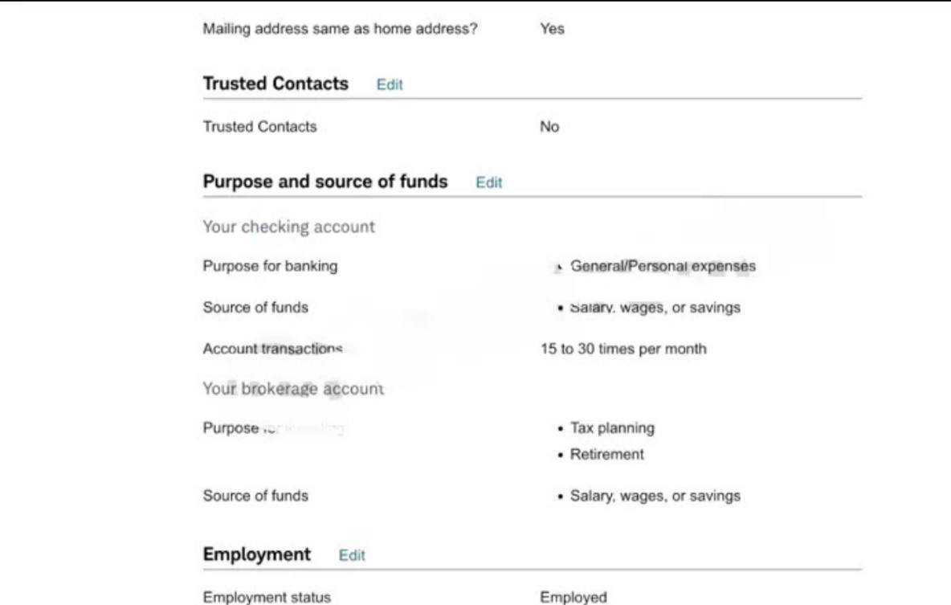Viewport: 951px width, 605px height.
Task: Open Edit for Purpose and source of funds
Action: click(x=488, y=182)
